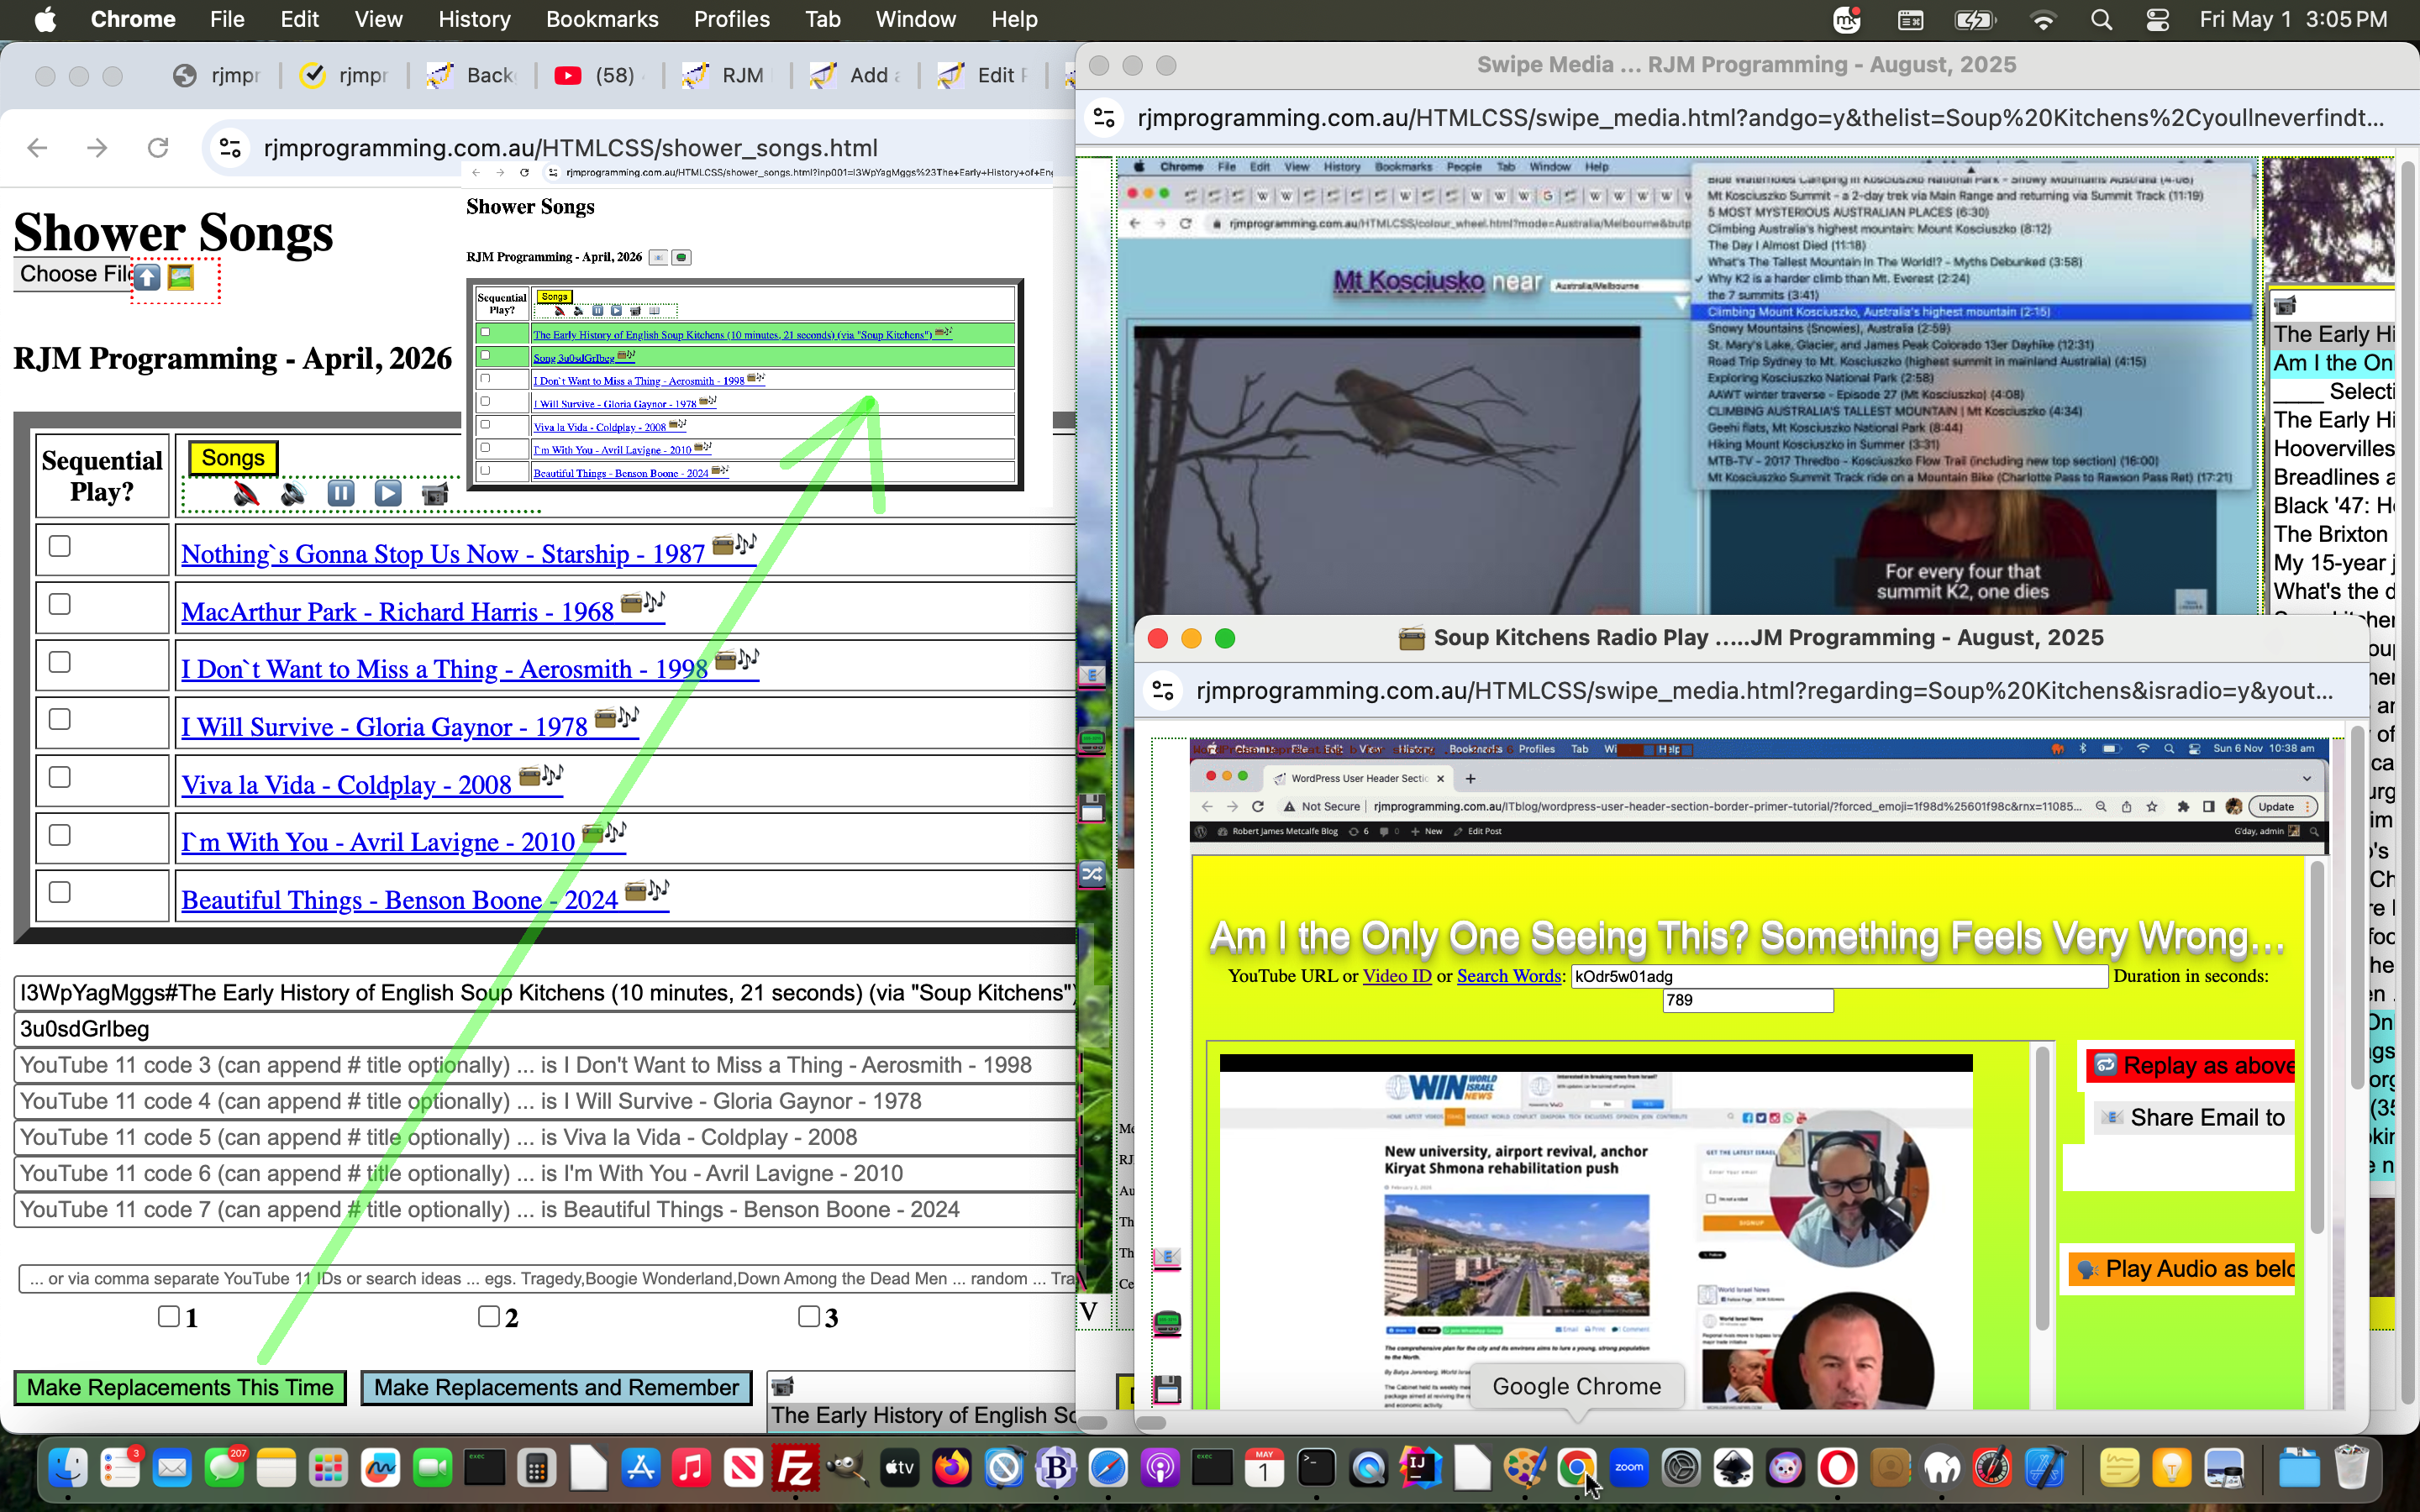Open FileZilla from the Dock
This screenshot has width=2420, height=1512.
(796, 1468)
